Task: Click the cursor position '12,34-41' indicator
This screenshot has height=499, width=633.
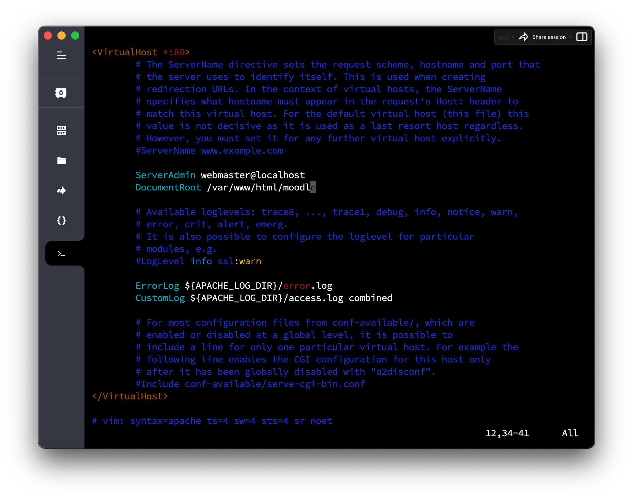Action: tap(507, 433)
